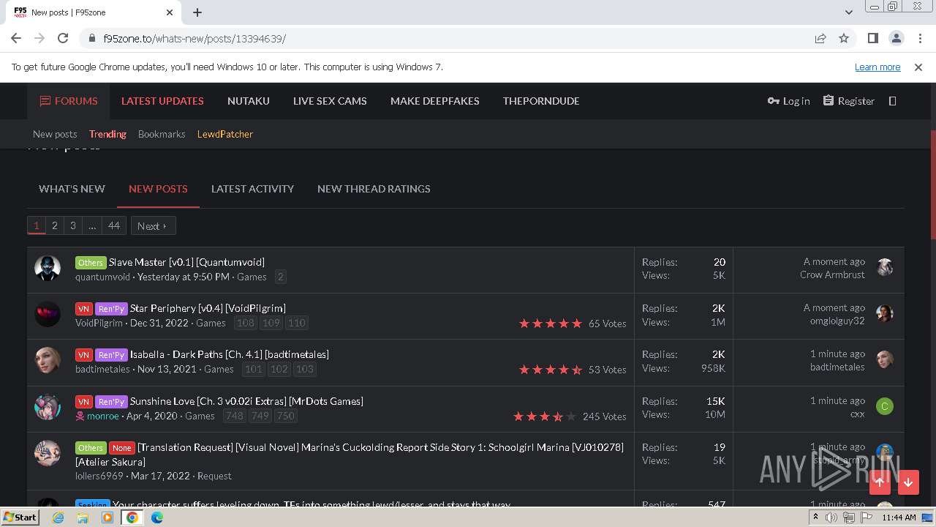The image size is (936, 527).
Task: Expand the tab search dropdown
Action: [x=848, y=12]
